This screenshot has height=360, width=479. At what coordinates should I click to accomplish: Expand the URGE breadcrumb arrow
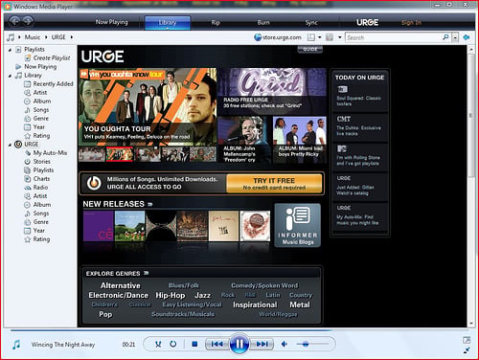pyautogui.click(x=71, y=37)
